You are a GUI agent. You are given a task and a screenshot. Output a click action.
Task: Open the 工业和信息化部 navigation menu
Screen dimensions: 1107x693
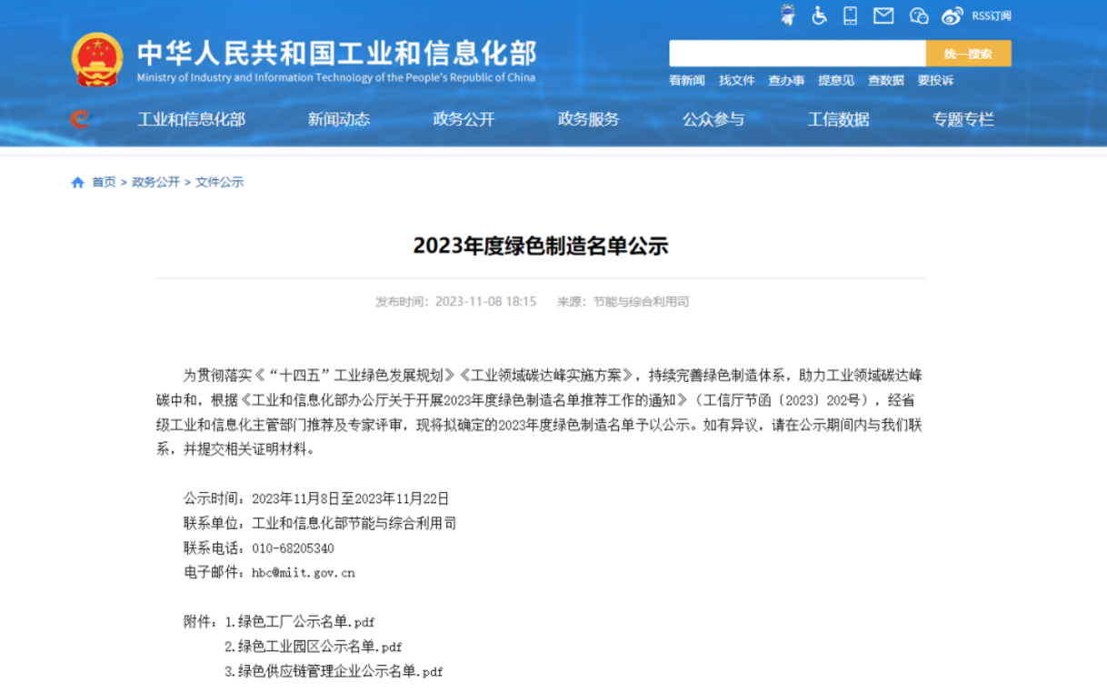[192, 119]
